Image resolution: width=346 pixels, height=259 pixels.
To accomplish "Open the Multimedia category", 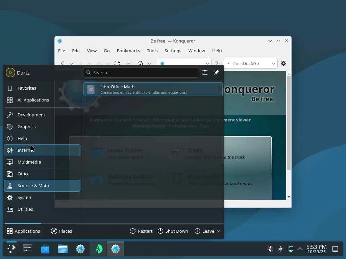I will coord(42,162).
